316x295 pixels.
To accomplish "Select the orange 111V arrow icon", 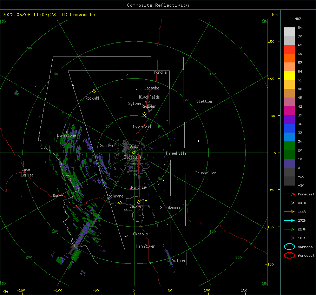I will 289,212.
